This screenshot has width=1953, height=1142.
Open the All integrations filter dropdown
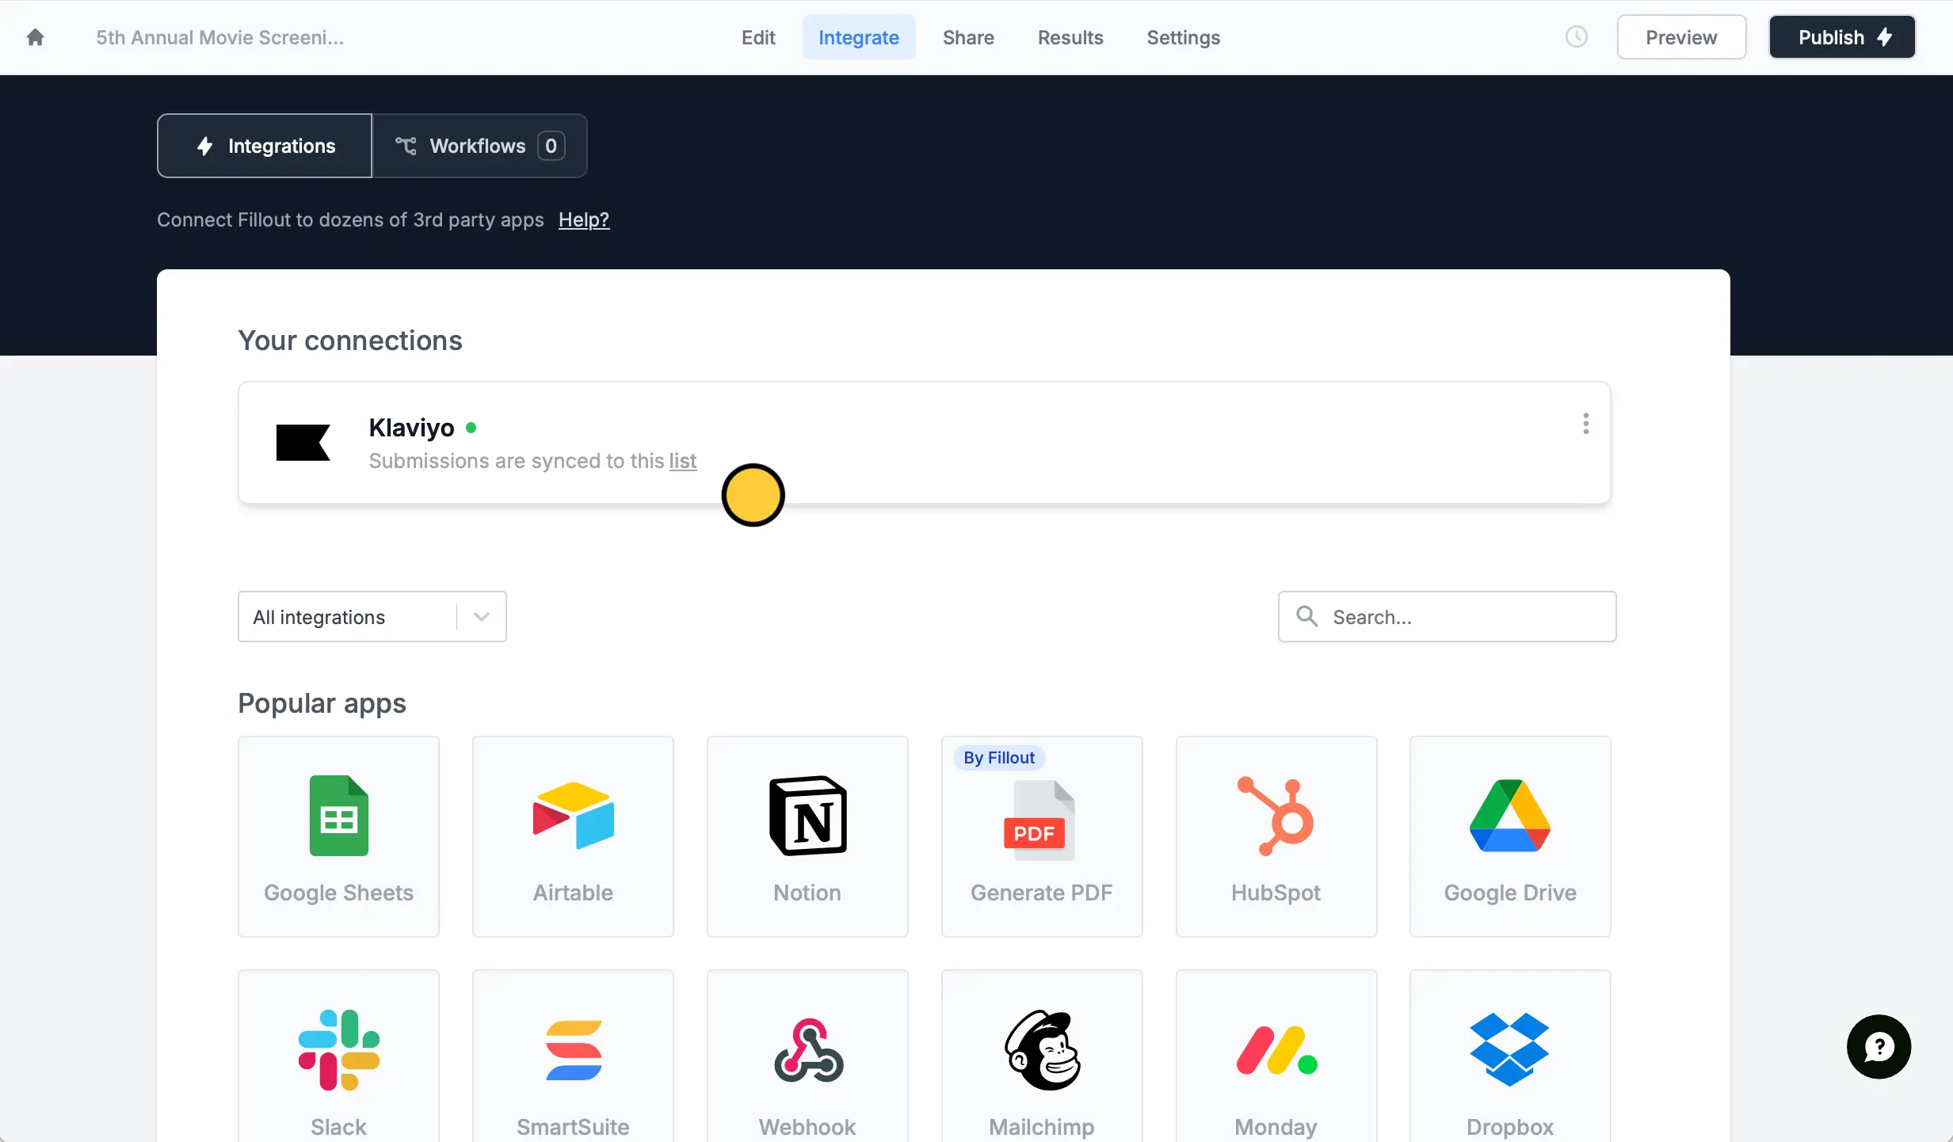click(x=372, y=616)
